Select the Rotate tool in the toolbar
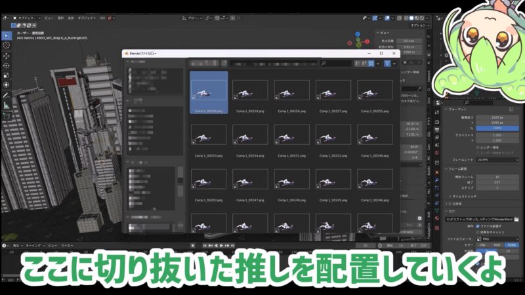This screenshot has width=525, height=295. point(6,66)
